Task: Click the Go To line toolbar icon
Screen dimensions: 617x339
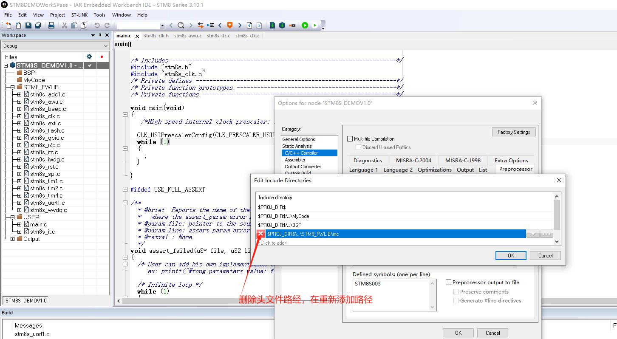Action: coord(210,25)
